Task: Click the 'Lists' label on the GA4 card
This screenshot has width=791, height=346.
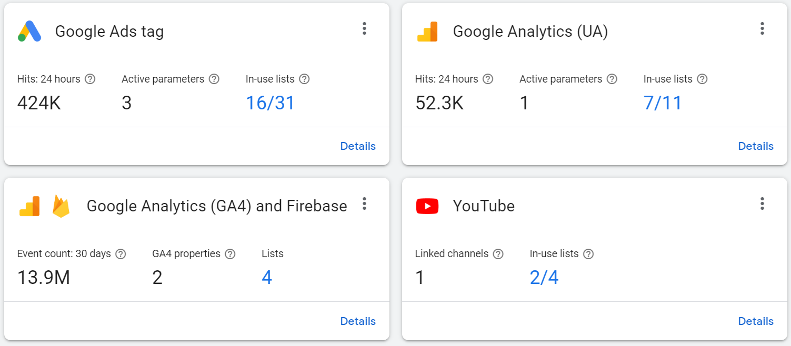Action: (x=273, y=254)
